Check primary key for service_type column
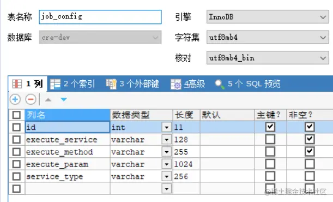333x202 pixels. (x=270, y=176)
